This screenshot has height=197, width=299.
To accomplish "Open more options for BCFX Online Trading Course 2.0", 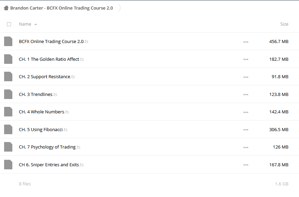I will 246,42.
